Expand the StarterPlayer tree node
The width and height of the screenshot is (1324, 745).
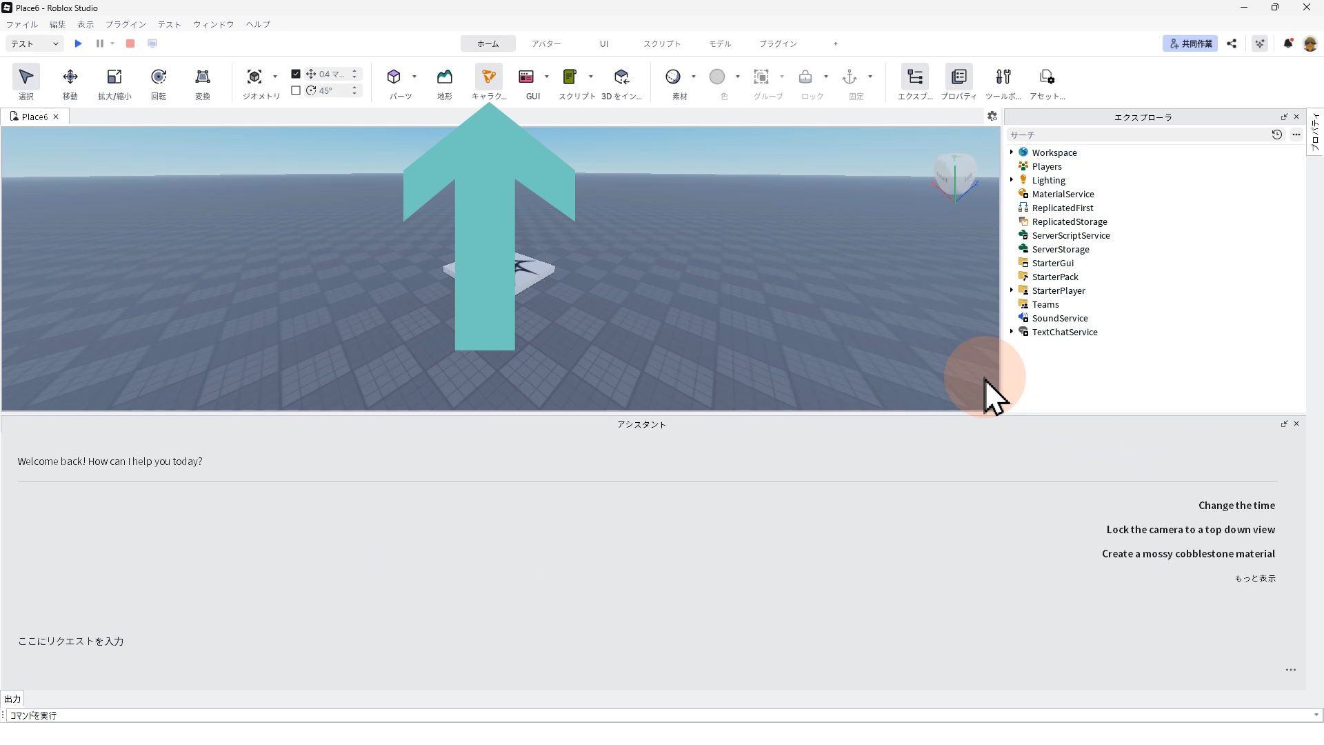coord(1012,290)
